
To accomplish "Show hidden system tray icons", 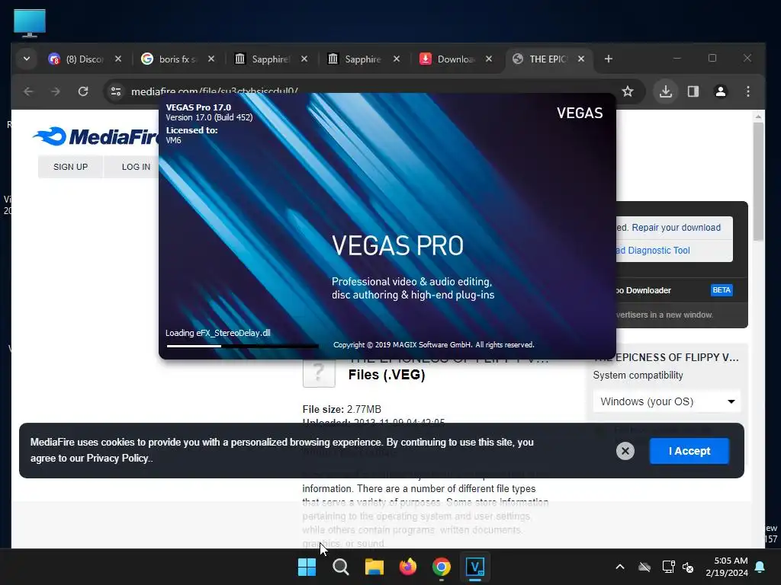I will 620,567.
